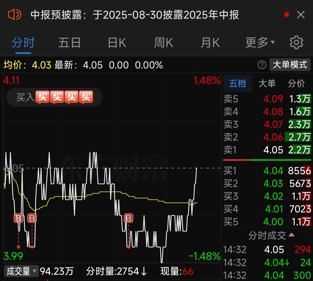Close the 中报预披露 announcement banner
Screen dimensions: 313x281
pyautogui.click(x=301, y=15)
